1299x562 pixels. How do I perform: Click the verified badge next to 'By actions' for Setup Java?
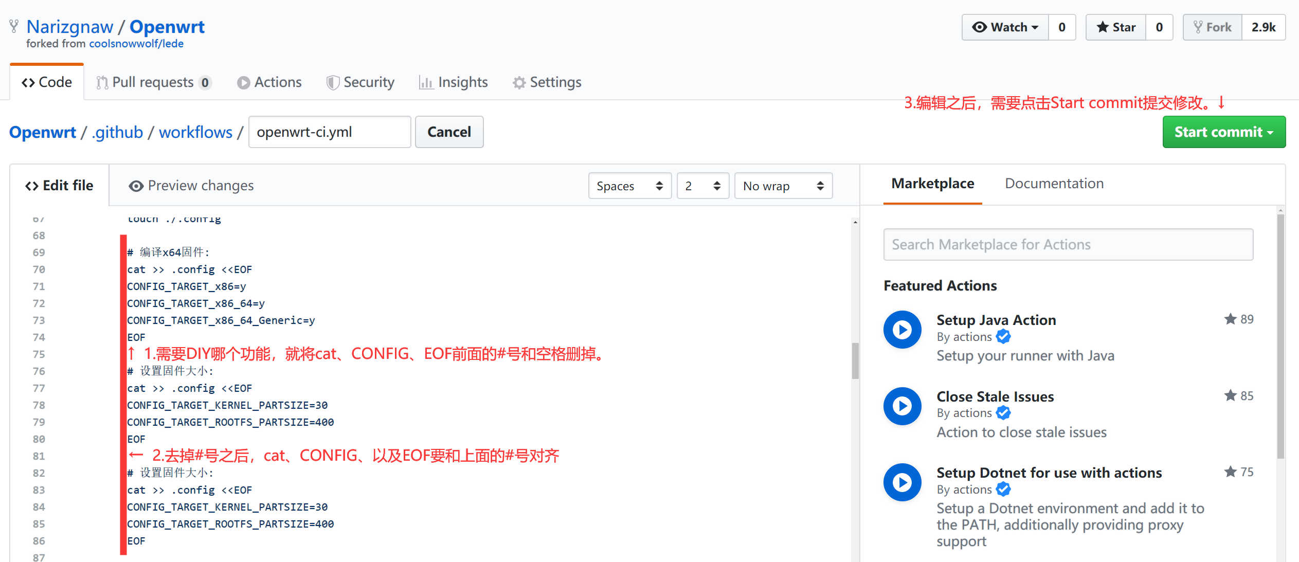[x=1002, y=337]
